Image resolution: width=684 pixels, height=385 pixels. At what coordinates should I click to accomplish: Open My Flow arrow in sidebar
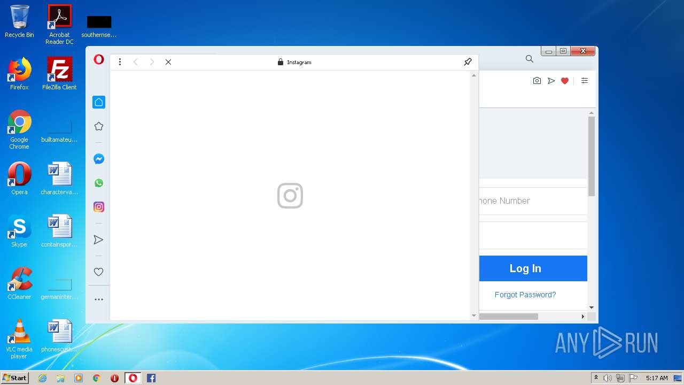click(x=98, y=240)
